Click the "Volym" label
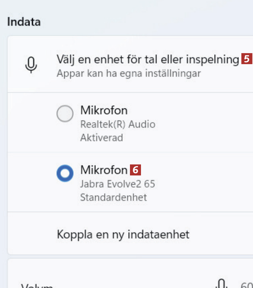Viewport: 253px width, 288px height. pos(37,285)
